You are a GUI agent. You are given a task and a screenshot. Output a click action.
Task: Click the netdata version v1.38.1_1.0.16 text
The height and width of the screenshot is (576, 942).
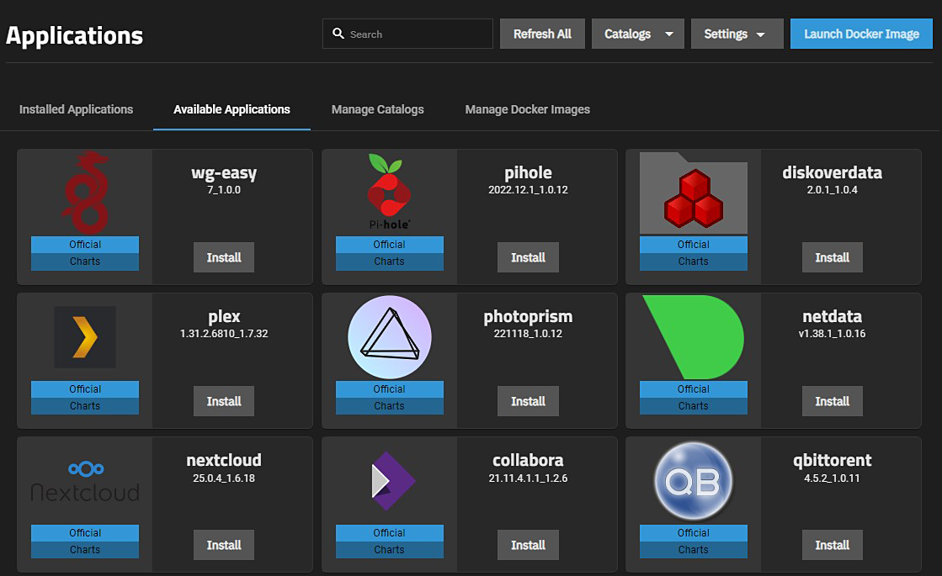tap(832, 334)
